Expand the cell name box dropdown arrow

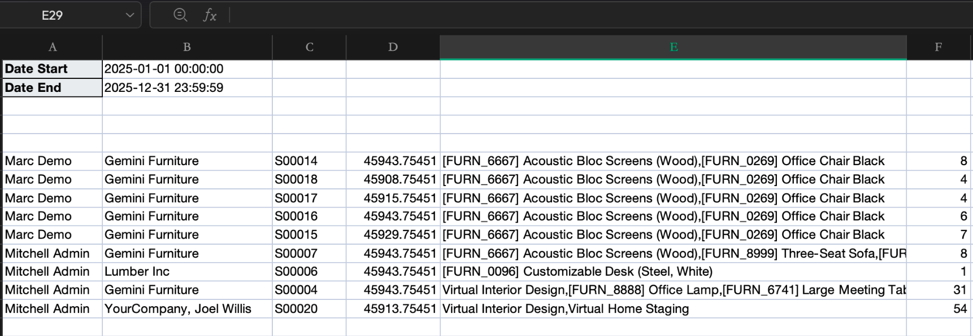click(x=130, y=15)
